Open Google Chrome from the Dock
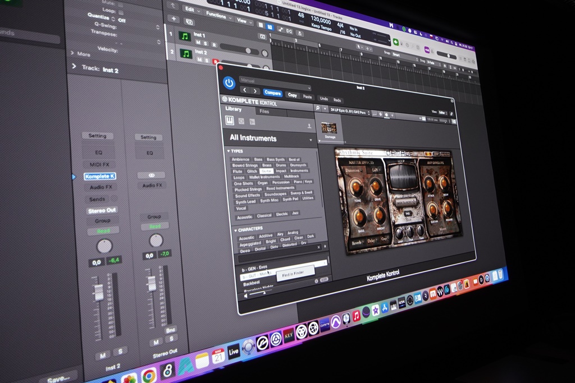 148,375
